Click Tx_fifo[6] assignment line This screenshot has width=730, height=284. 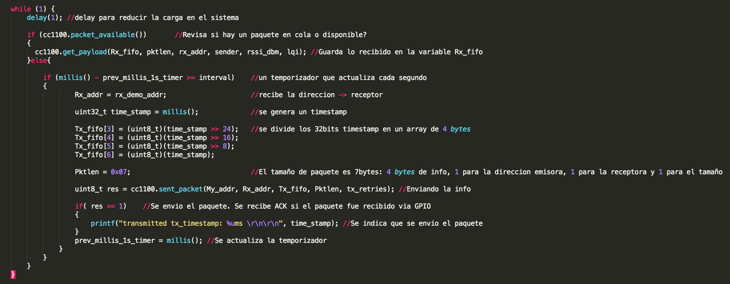94,155
